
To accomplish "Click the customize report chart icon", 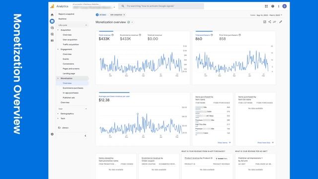I will [x=265, y=22].
